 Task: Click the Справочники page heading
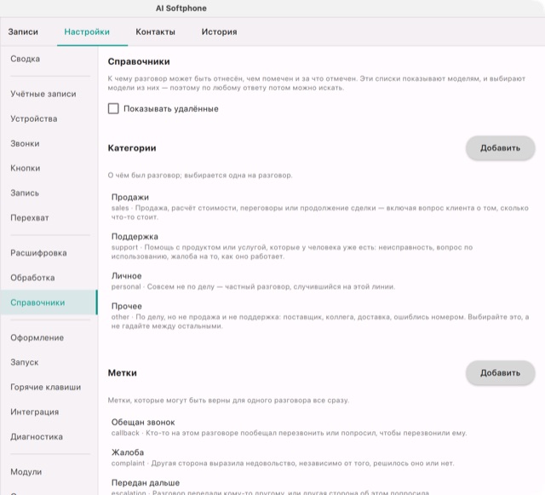point(139,61)
